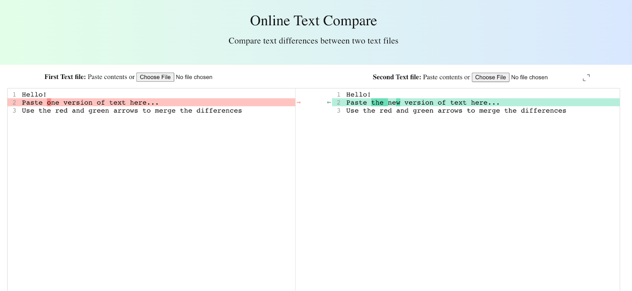Click line number 2 in the right editor gutter
Viewport: 632px width, 291px height.
tap(339, 103)
